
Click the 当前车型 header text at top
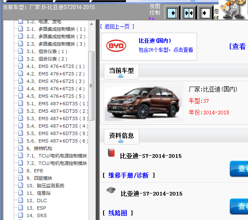[x=49, y=7]
